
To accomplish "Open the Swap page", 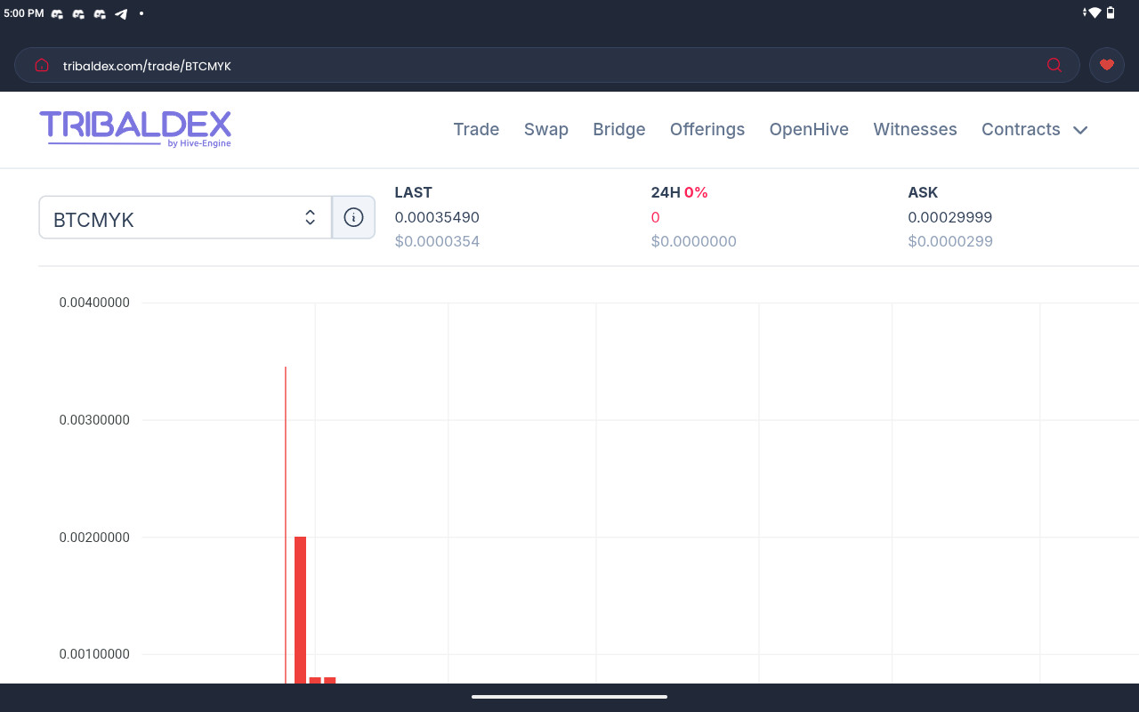I will [x=545, y=130].
